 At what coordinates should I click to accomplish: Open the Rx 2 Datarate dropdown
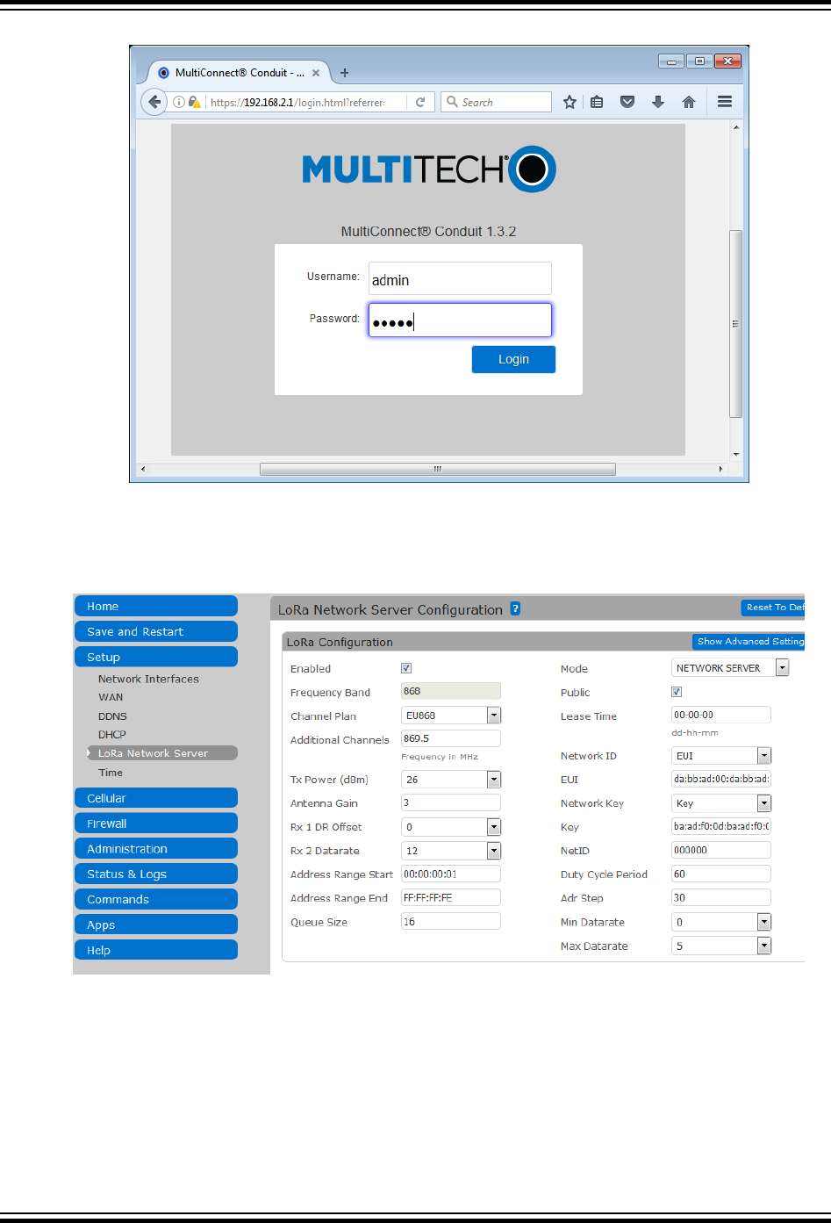pyautogui.click(x=451, y=851)
